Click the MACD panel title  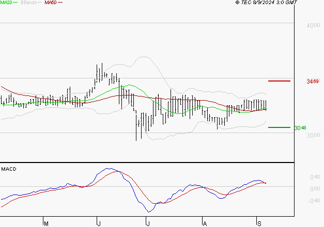click(x=9, y=169)
